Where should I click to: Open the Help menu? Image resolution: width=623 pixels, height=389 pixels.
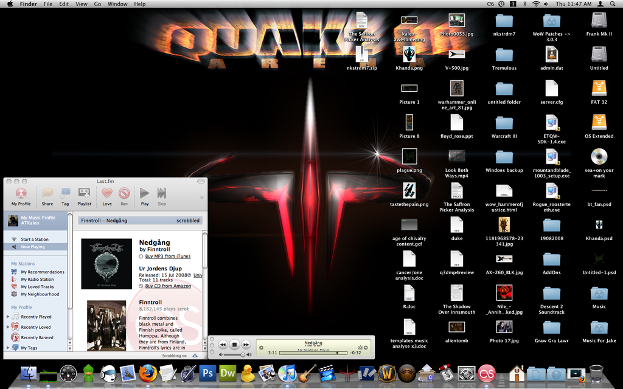(x=139, y=4)
